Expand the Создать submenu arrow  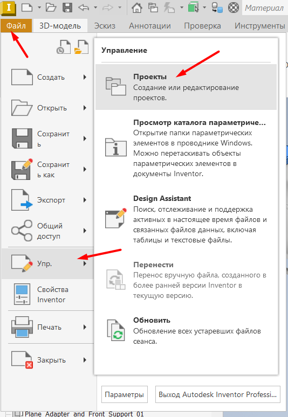click(85, 77)
